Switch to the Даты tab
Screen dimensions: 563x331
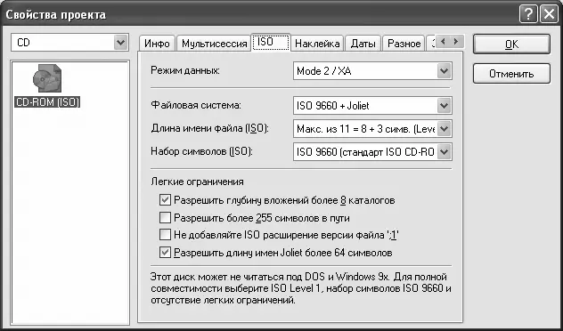click(x=363, y=44)
